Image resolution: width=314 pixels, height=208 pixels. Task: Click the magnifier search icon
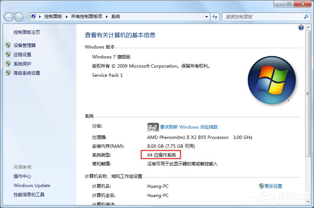coord(306,17)
